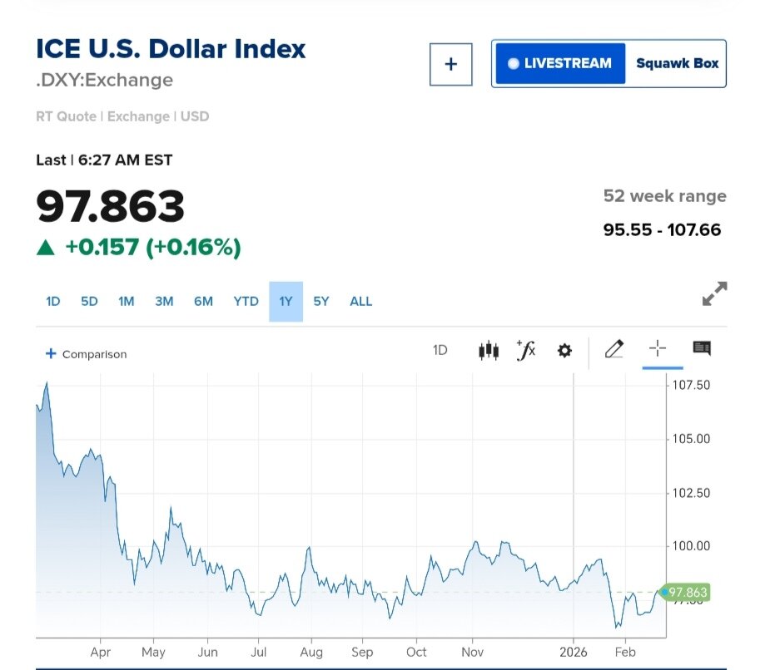Switch to 3M time range

[x=164, y=302]
